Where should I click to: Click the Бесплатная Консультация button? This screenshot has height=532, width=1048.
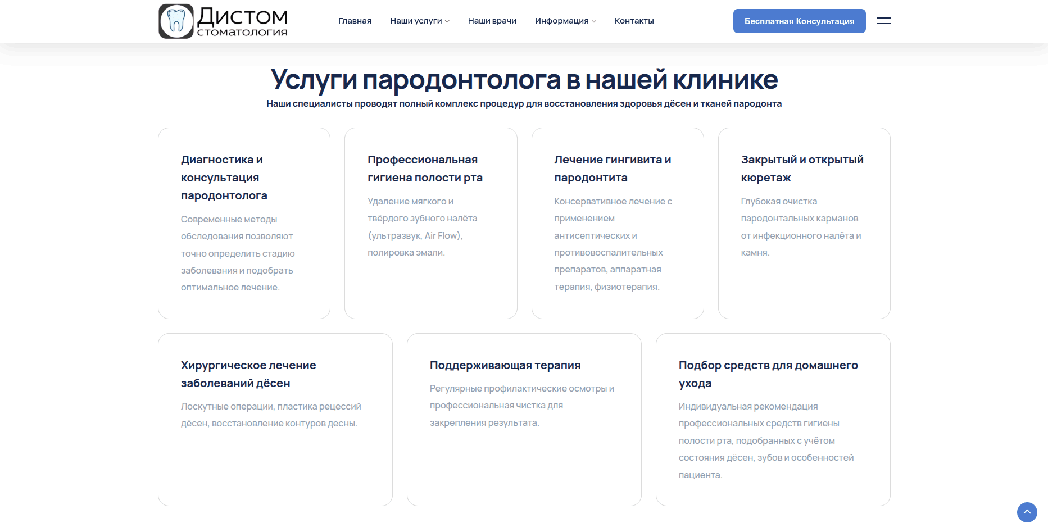[x=799, y=21]
